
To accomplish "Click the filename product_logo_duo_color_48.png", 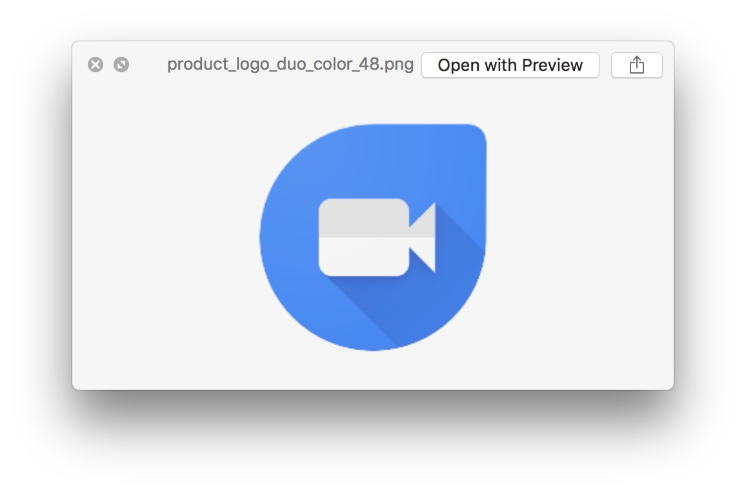I will coord(290,65).
